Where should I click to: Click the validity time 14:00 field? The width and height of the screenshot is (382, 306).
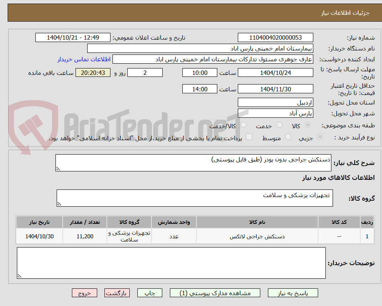[x=200, y=89]
